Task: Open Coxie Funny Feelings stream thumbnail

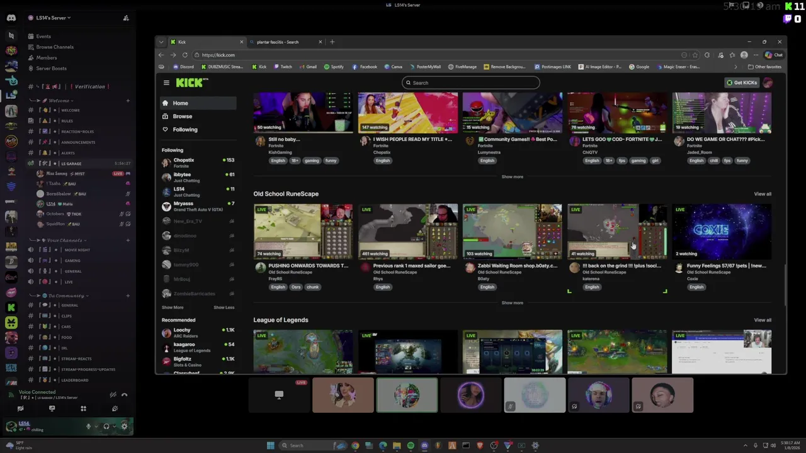Action: coord(722,232)
